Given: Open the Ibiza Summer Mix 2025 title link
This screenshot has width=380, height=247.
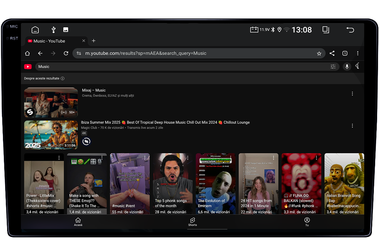Looking at the screenshot, I should pos(165,123).
